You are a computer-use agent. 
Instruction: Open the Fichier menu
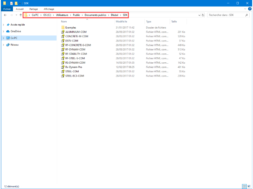(7, 9)
